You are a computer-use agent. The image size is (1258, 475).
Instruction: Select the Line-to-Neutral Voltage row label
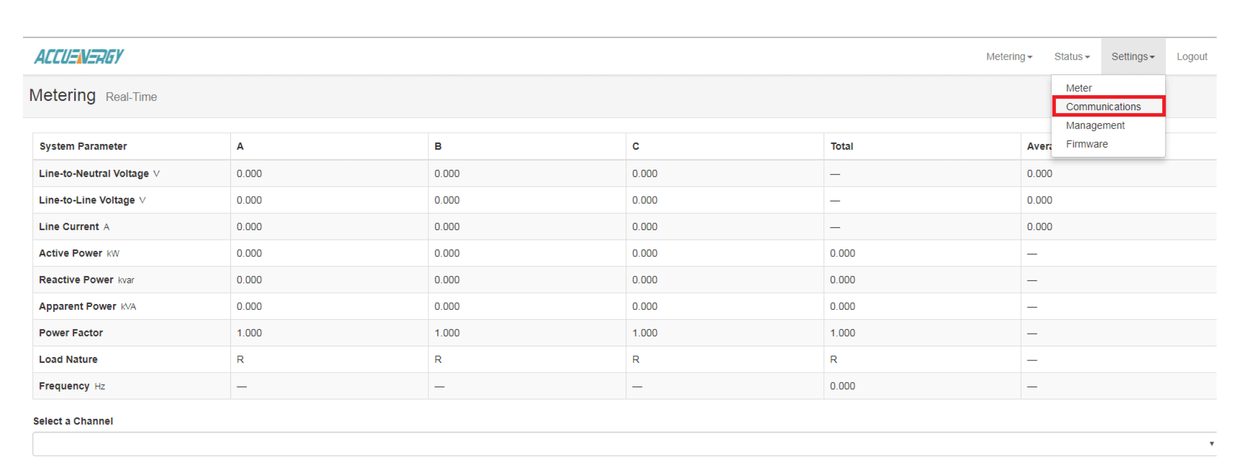coord(94,174)
